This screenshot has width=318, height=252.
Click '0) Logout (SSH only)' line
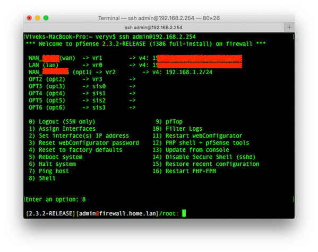point(62,122)
